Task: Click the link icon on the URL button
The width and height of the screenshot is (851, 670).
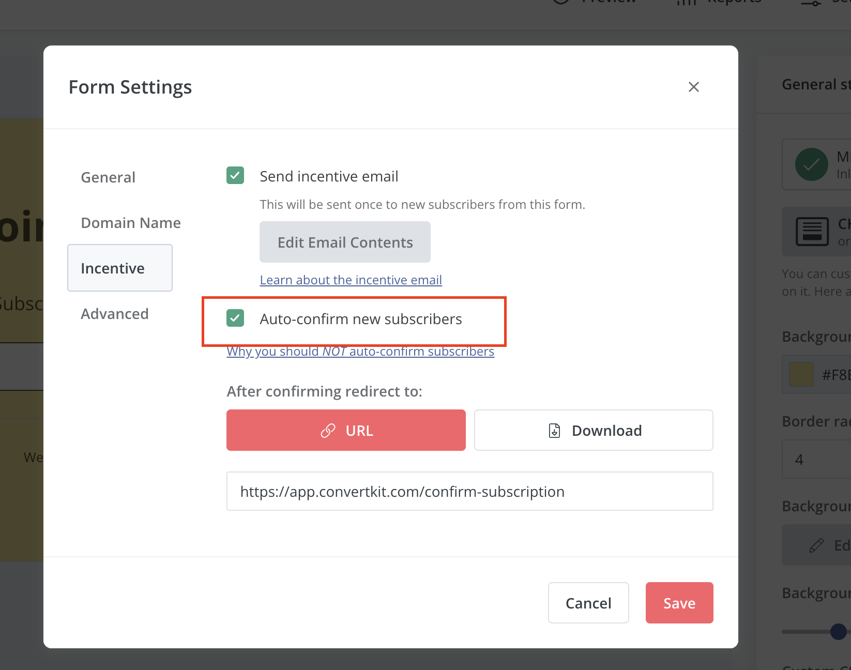Action: pos(328,430)
